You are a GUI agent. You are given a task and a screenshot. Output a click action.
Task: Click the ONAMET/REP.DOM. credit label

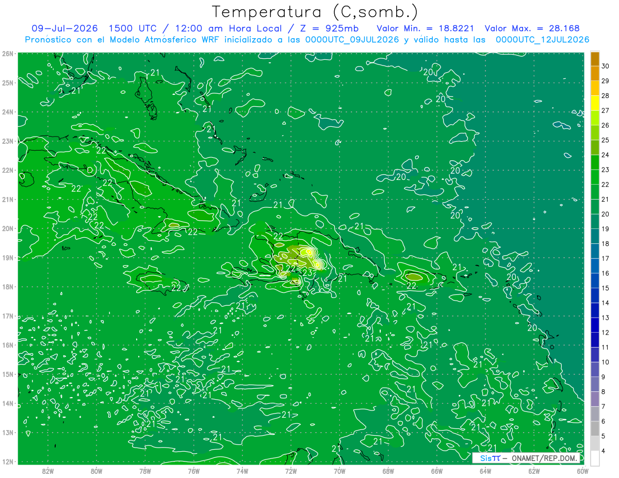tap(545, 458)
